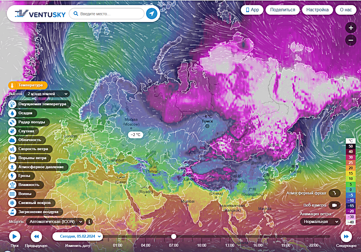The image size is (361, 252).
Task: Jump to 22:00 on the timeline
Action: tap(314, 245)
